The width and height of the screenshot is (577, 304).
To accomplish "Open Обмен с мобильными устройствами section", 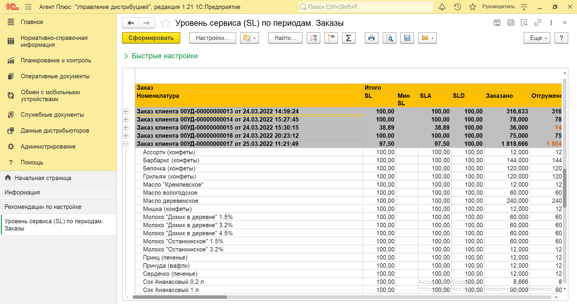I will (58, 96).
